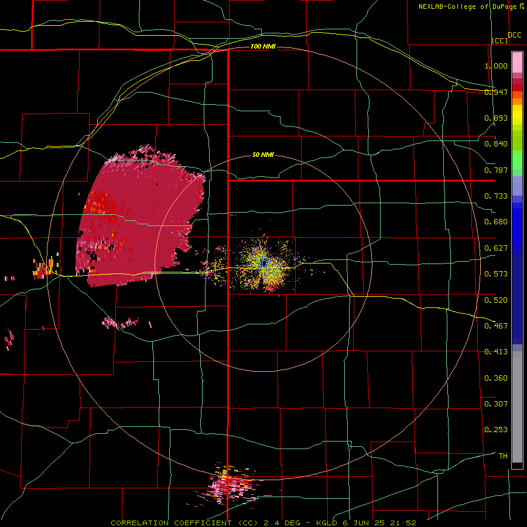Click the large crimson echo region west of the radar
Screen dimensions: 527x527
click(x=139, y=217)
